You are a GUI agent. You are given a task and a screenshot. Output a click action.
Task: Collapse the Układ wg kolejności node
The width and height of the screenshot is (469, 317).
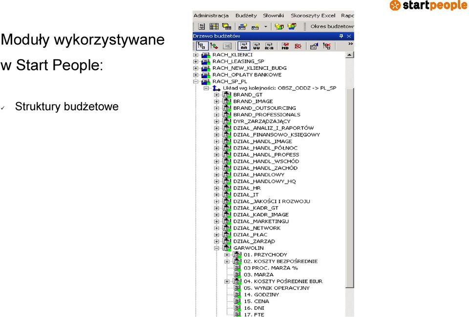[x=206, y=88]
